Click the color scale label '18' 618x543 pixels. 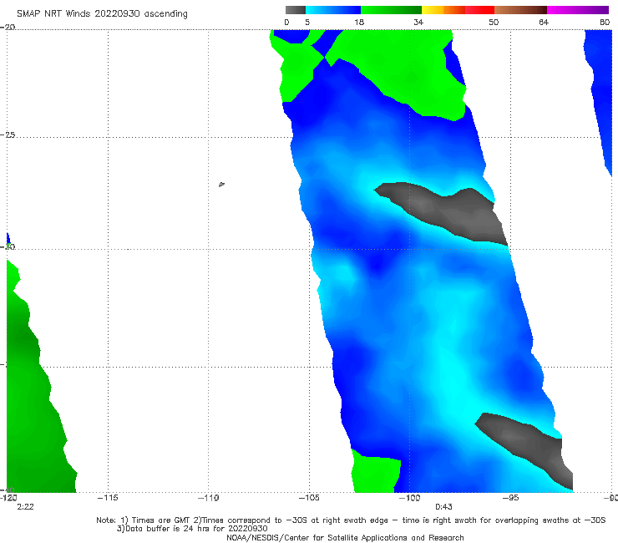359,22
